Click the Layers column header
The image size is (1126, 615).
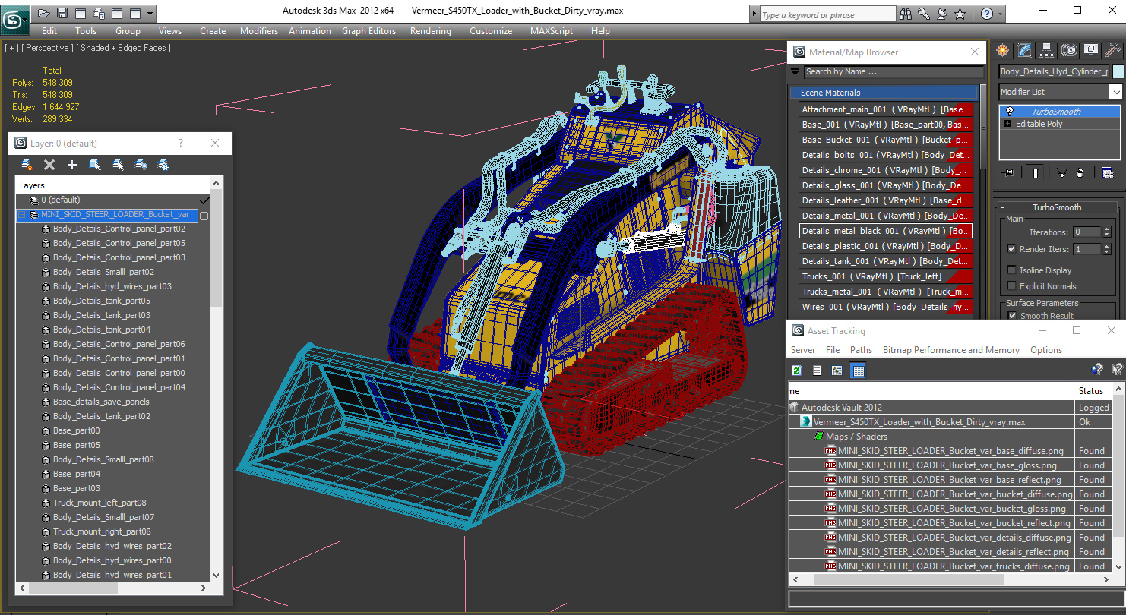(106, 185)
